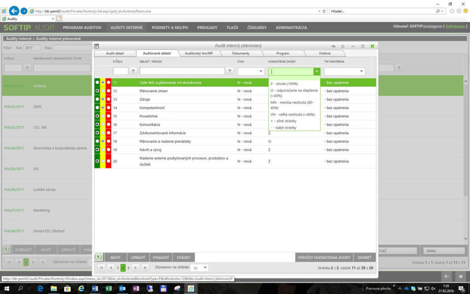Click the Excel export icon in the dialog footer
The image size is (470, 294).
pos(100,257)
